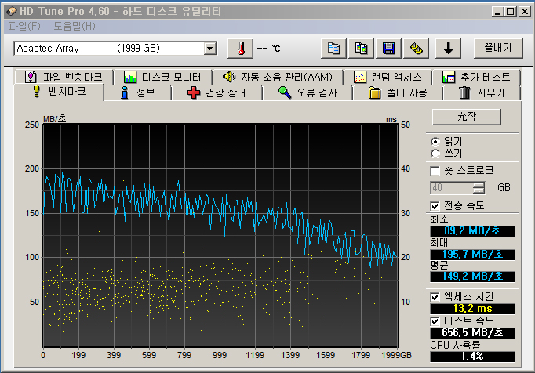
Task: Click the average 149.2 MB/초 value
Action: (472, 277)
